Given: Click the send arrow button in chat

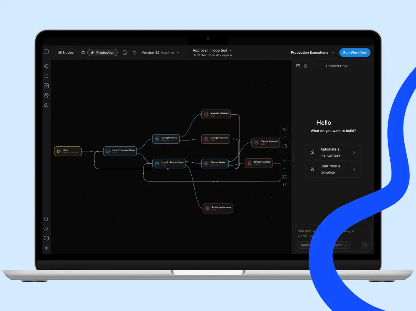Looking at the screenshot, I should pos(365,245).
